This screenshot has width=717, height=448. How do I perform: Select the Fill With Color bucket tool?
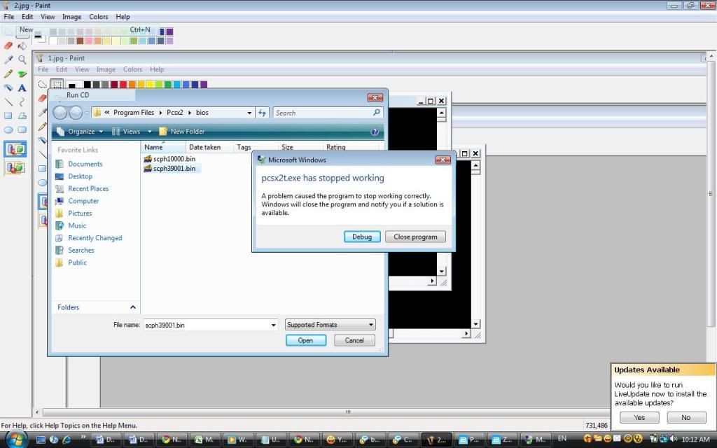click(x=22, y=45)
